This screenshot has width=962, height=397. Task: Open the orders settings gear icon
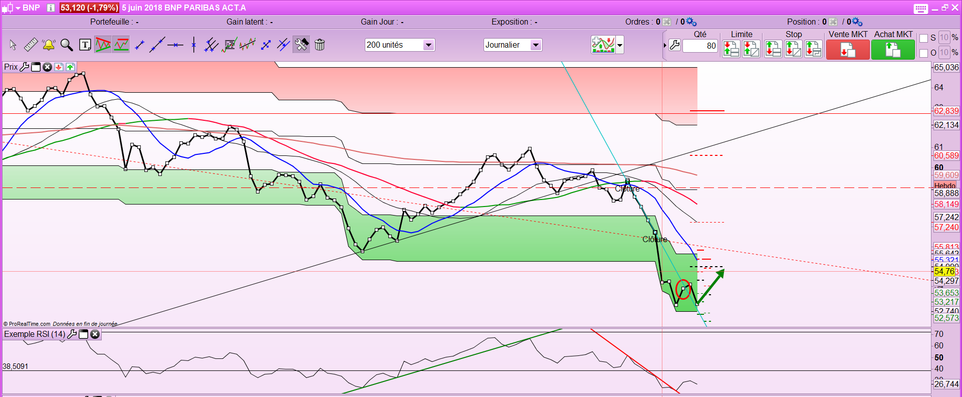[x=692, y=22]
